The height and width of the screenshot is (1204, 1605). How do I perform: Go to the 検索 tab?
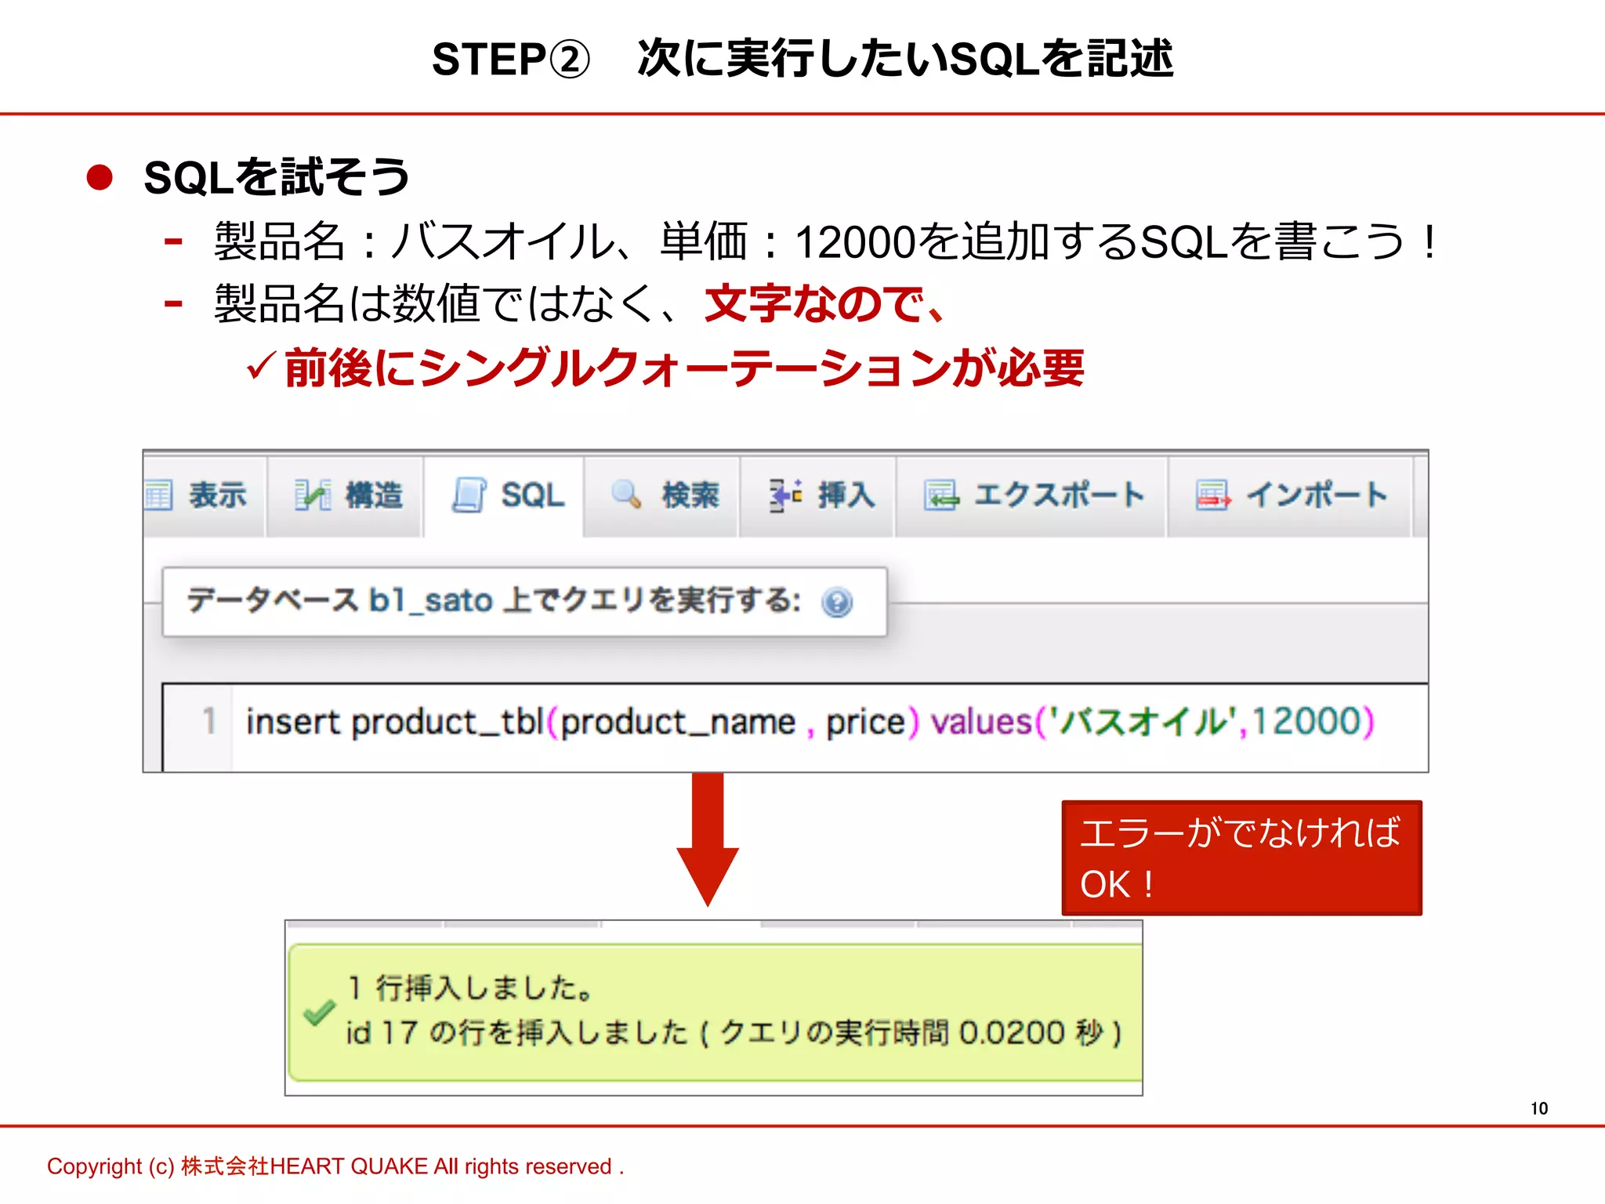pos(661,495)
